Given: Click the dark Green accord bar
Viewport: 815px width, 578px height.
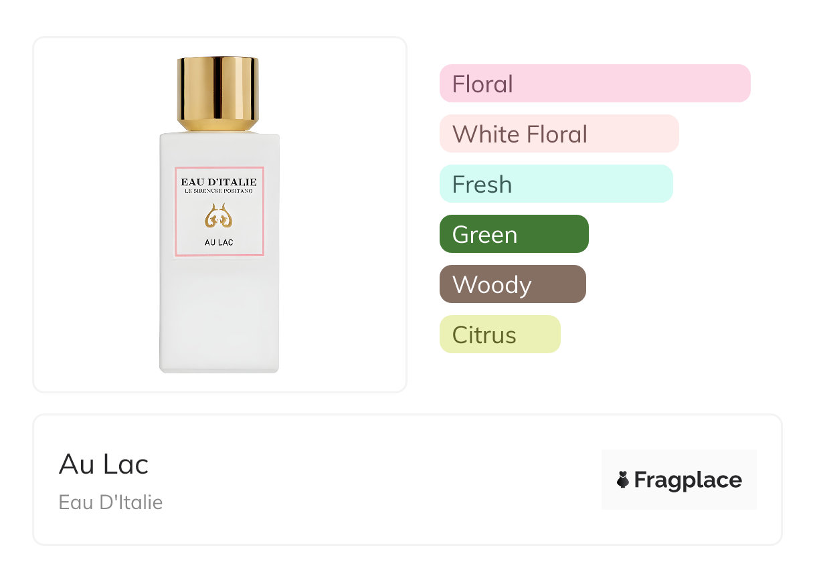Looking at the screenshot, I should point(514,234).
